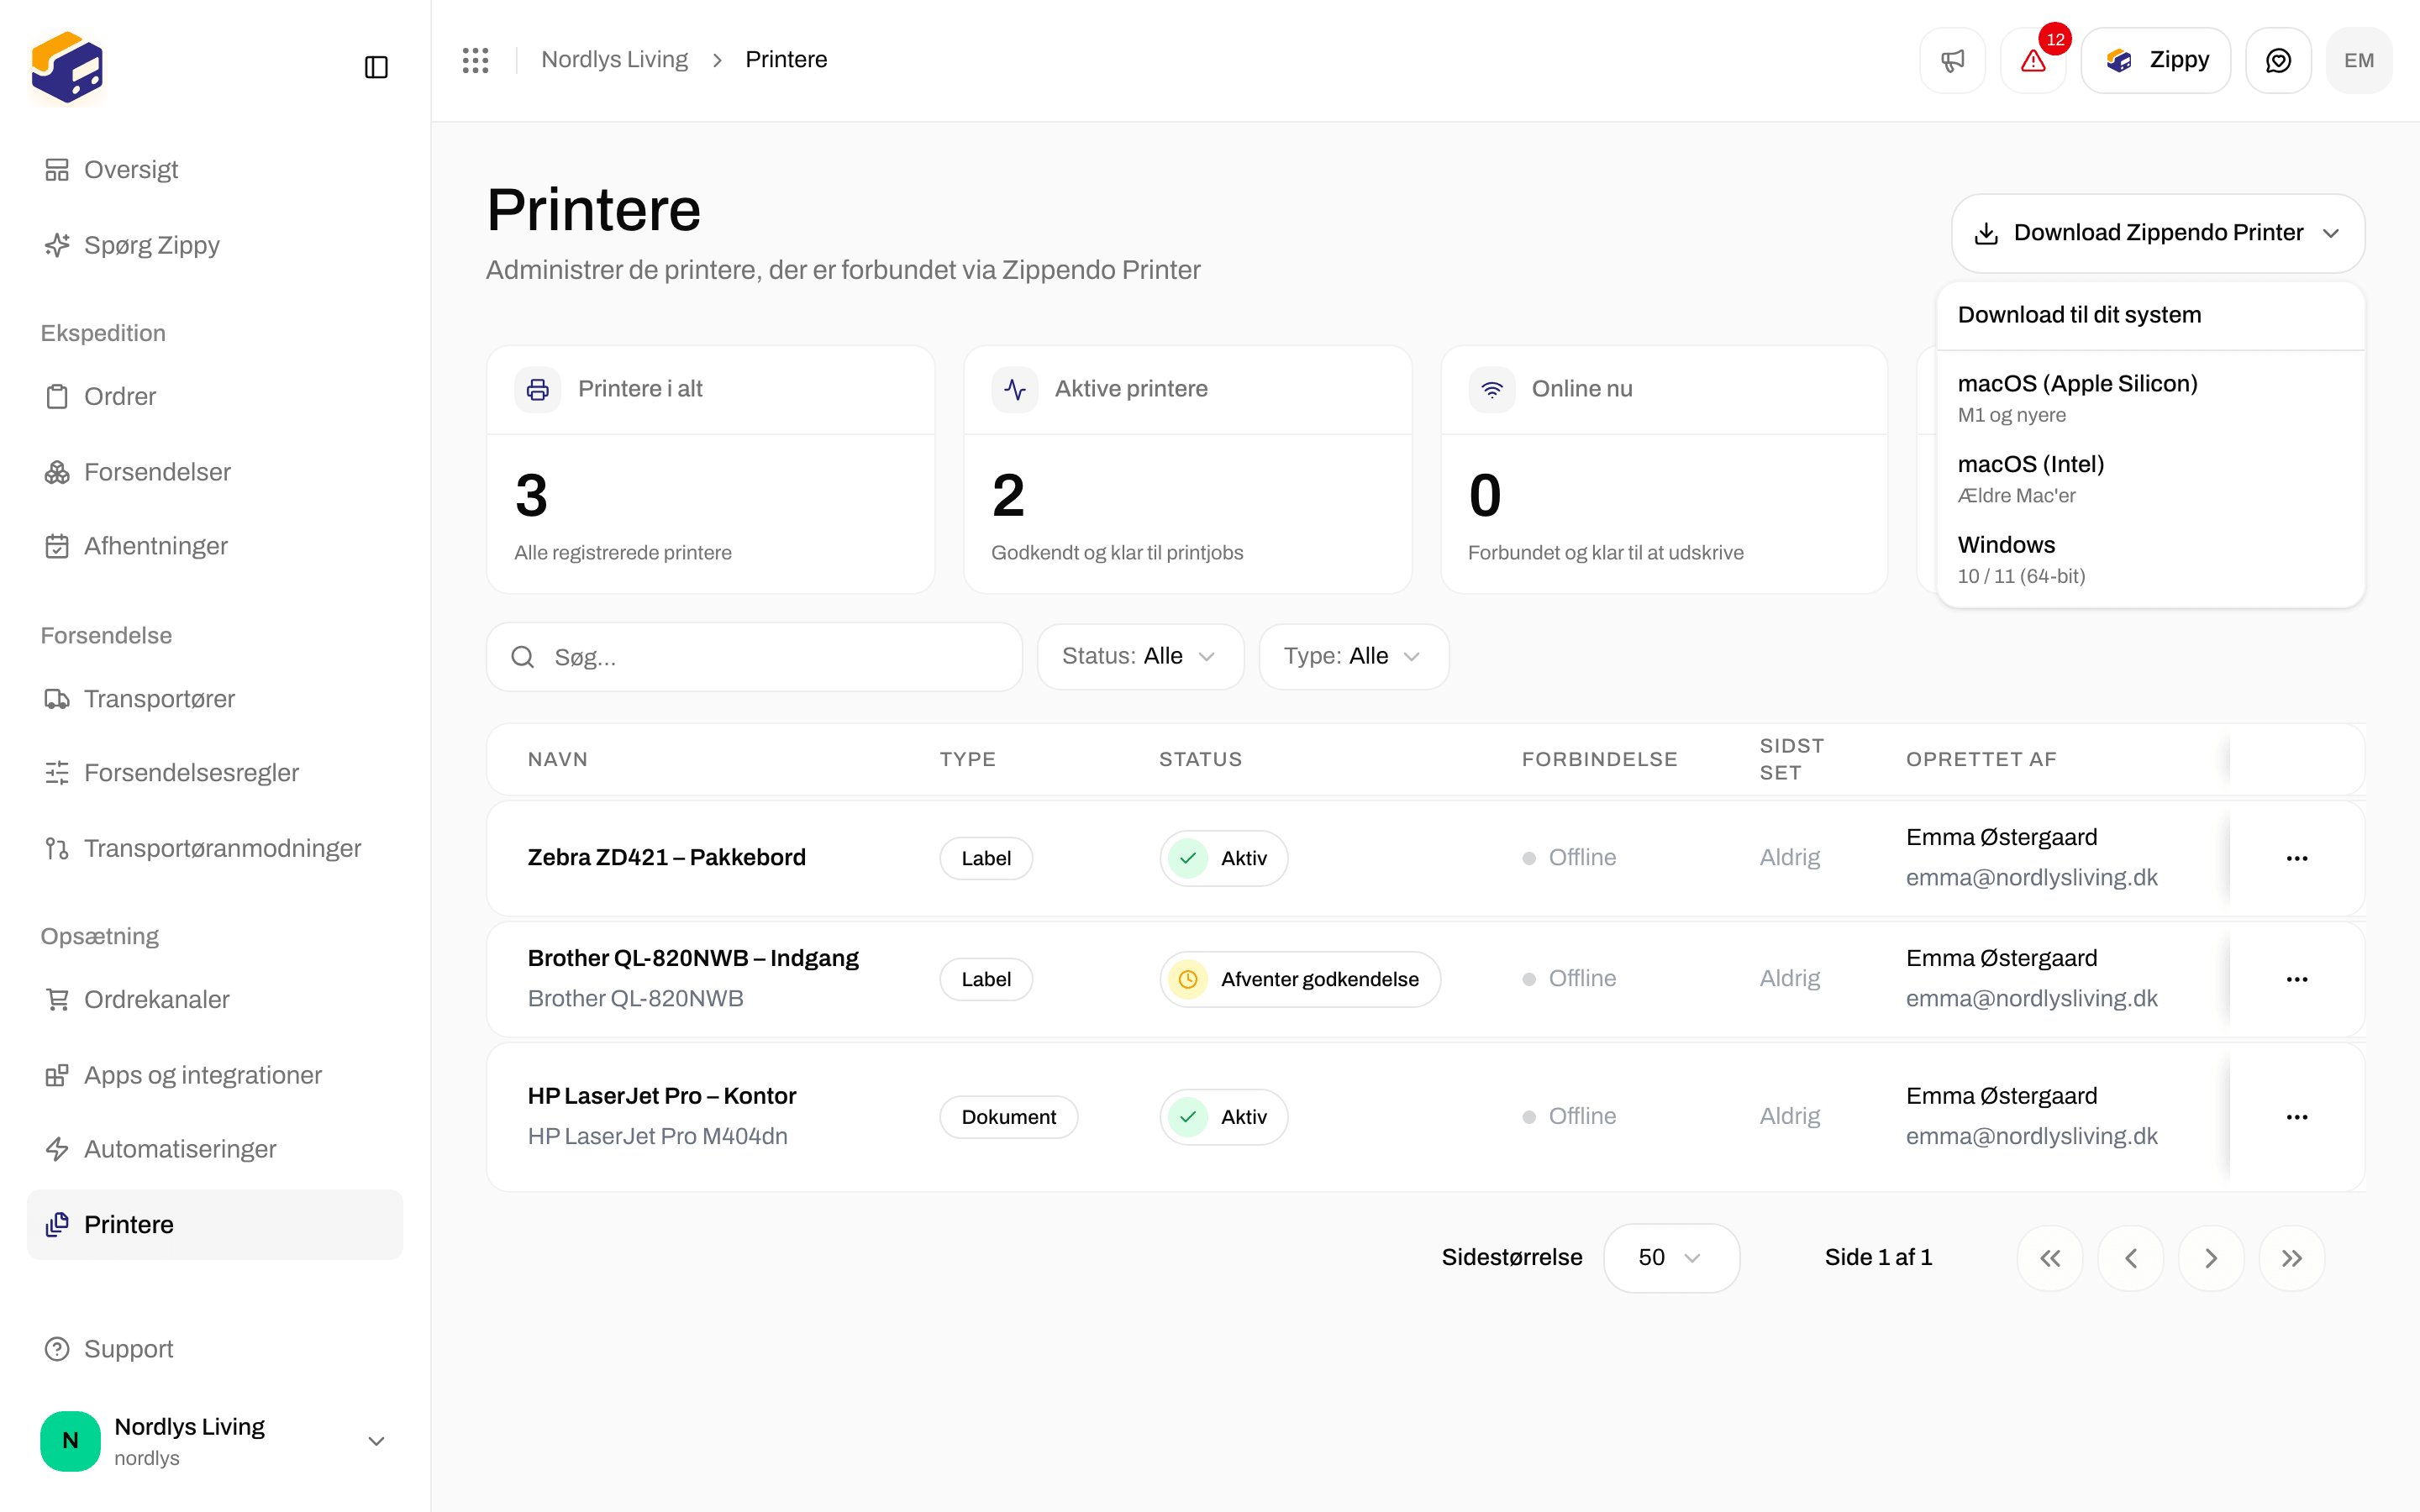Change the Sidestørrelse 50 selector
Viewport: 2420px width, 1512px height.
tap(1671, 1258)
